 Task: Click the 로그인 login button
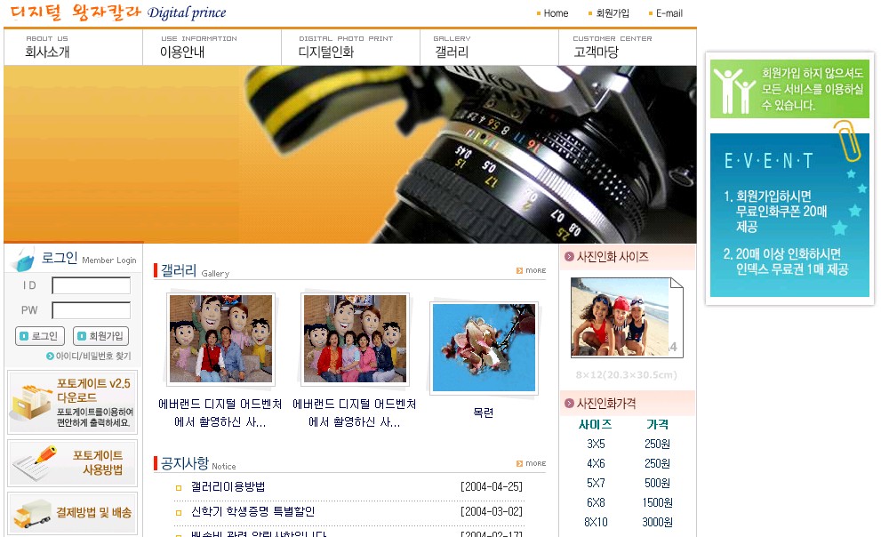pyautogui.click(x=39, y=336)
